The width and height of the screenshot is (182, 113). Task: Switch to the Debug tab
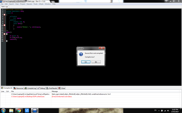click(42, 88)
